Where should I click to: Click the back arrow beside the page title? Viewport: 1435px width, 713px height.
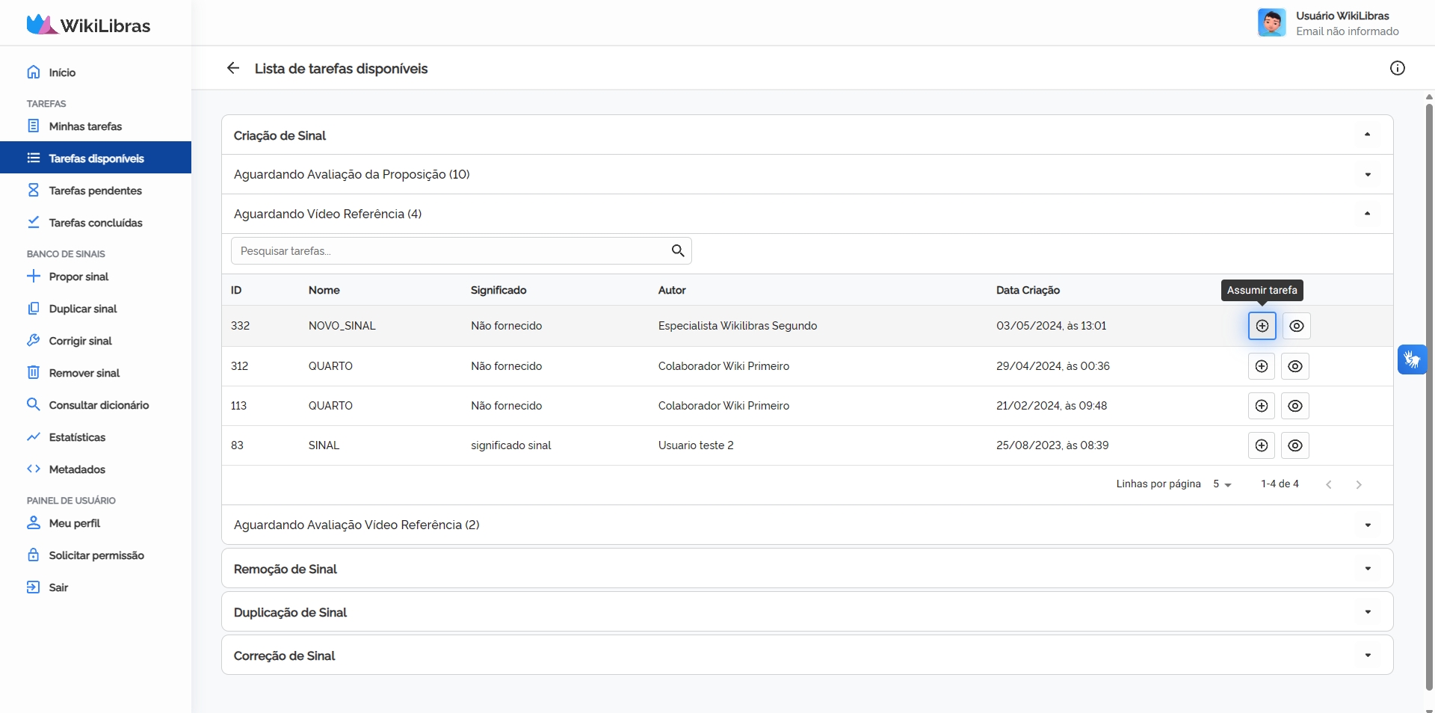click(x=233, y=68)
